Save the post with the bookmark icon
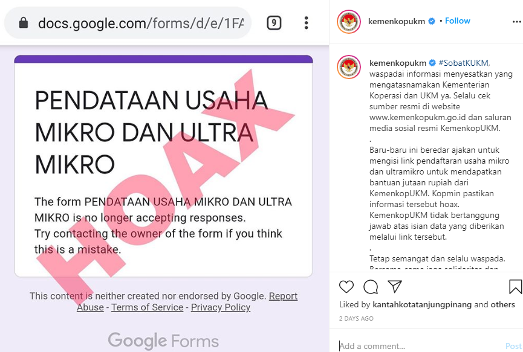Image resolution: width=523 pixels, height=352 pixels. tap(515, 287)
